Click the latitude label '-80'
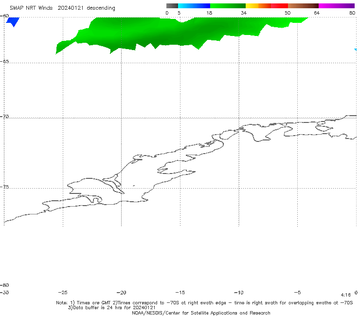360x316 pixels. pyautogui.click(x=4, y=285)
